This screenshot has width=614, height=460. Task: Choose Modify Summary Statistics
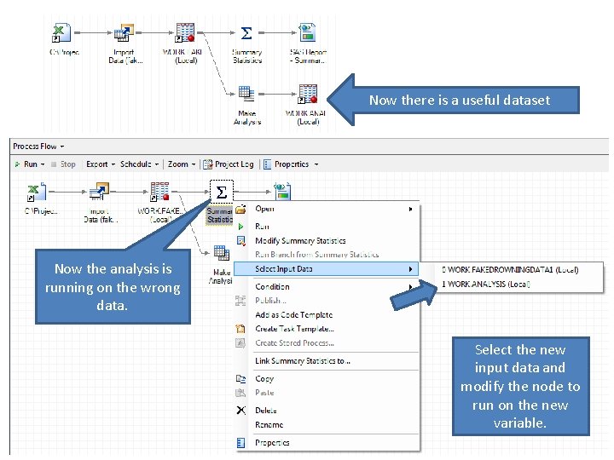click(x=300, y=240)
